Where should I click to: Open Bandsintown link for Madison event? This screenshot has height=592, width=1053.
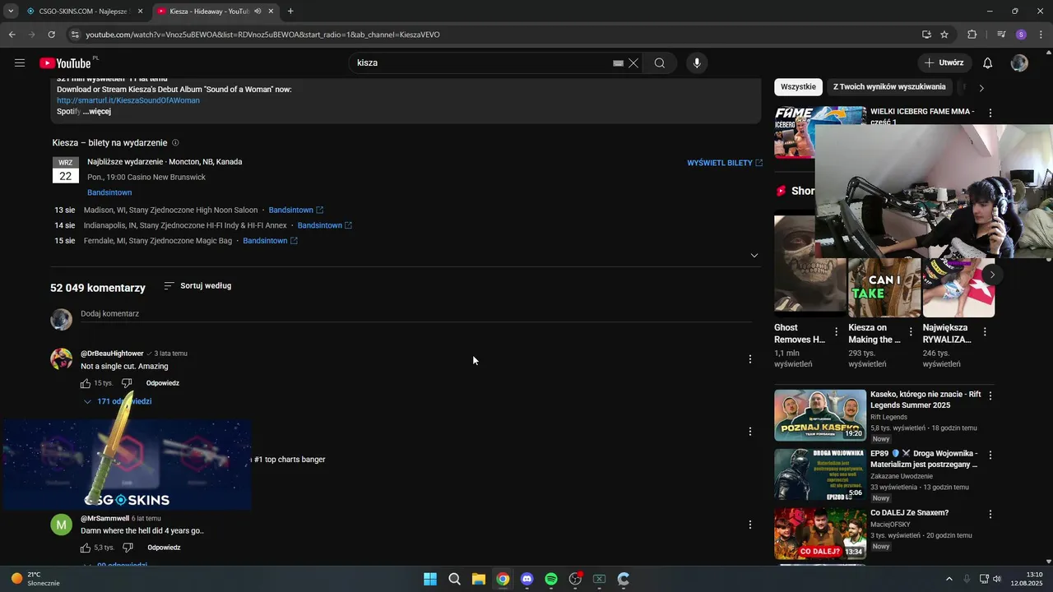pyautogui.click(x=295, y=210)
